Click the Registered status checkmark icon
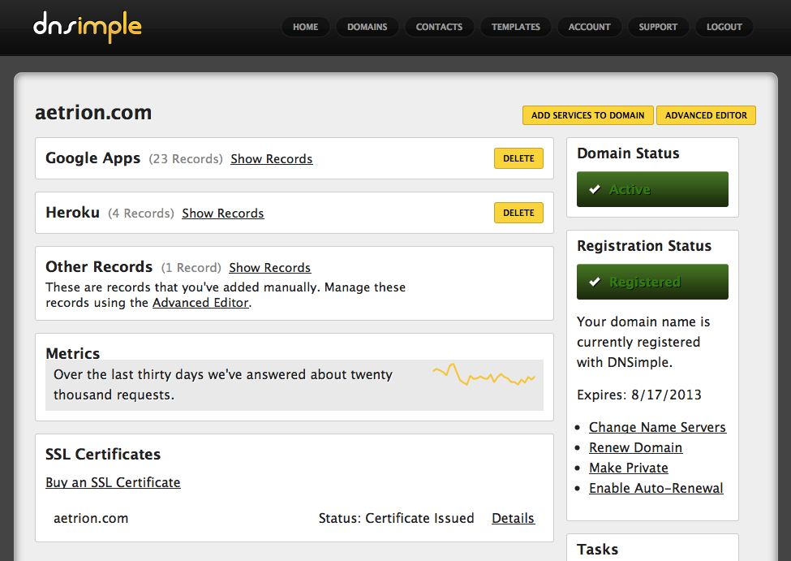The height and width of the screenshot is (561, 791). click(x=595, y=283)
